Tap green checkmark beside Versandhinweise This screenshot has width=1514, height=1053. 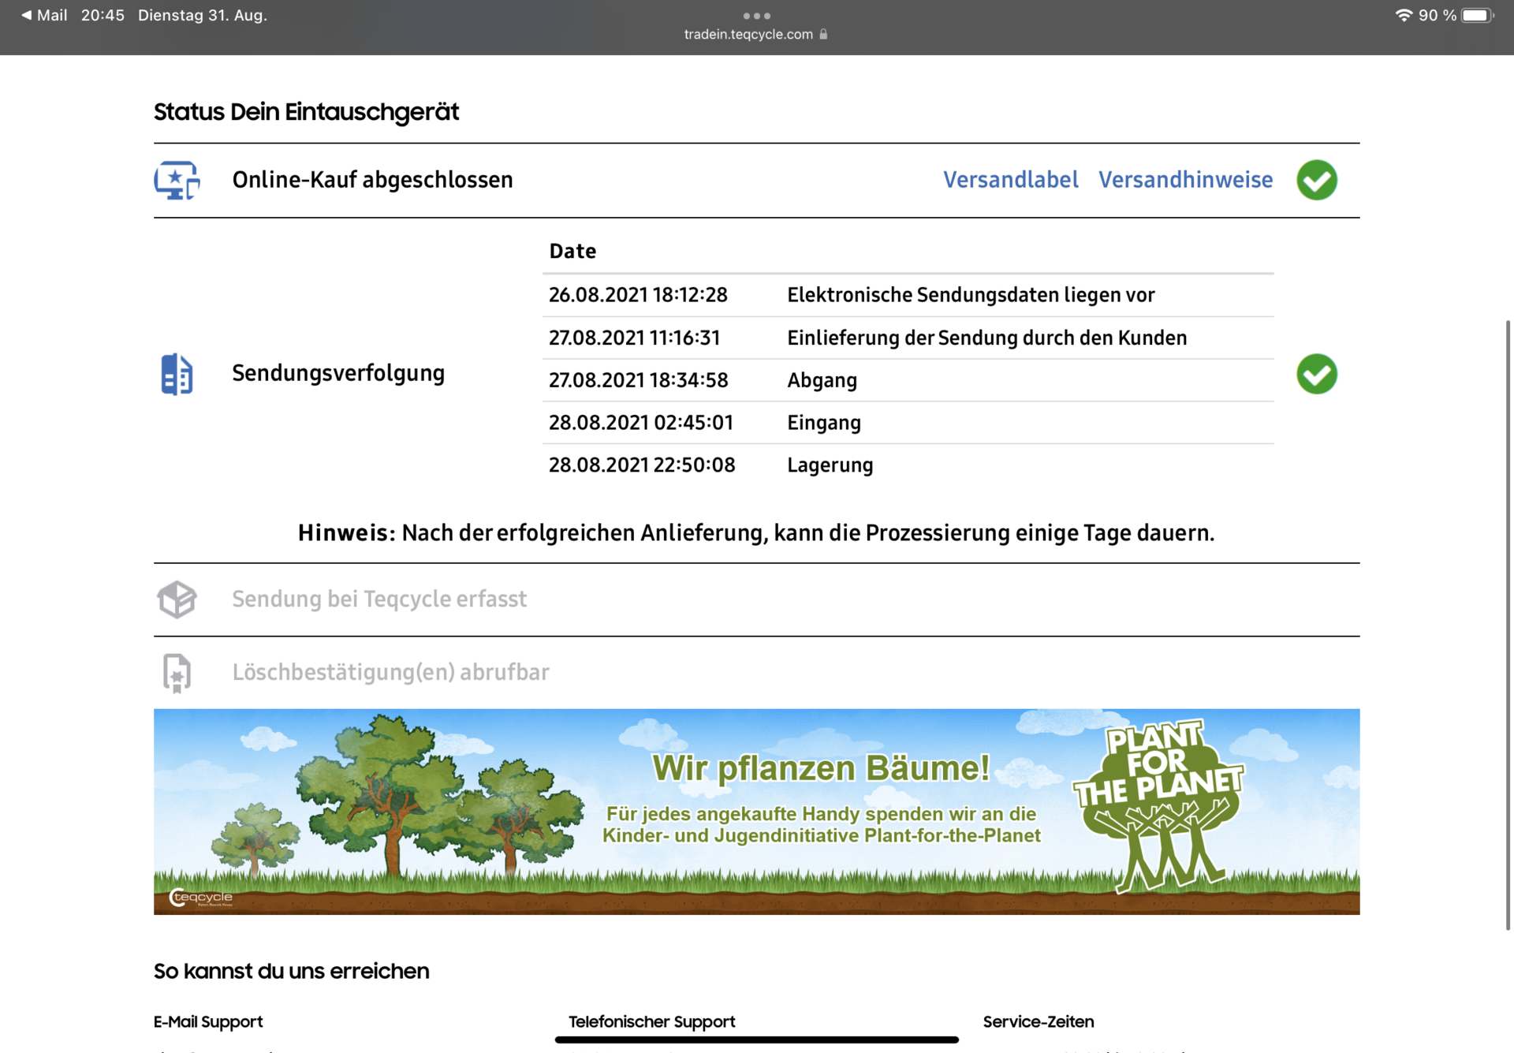tap(1317, 180)
